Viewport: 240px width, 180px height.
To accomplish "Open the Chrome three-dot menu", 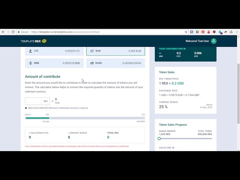I will coord(237,32).
